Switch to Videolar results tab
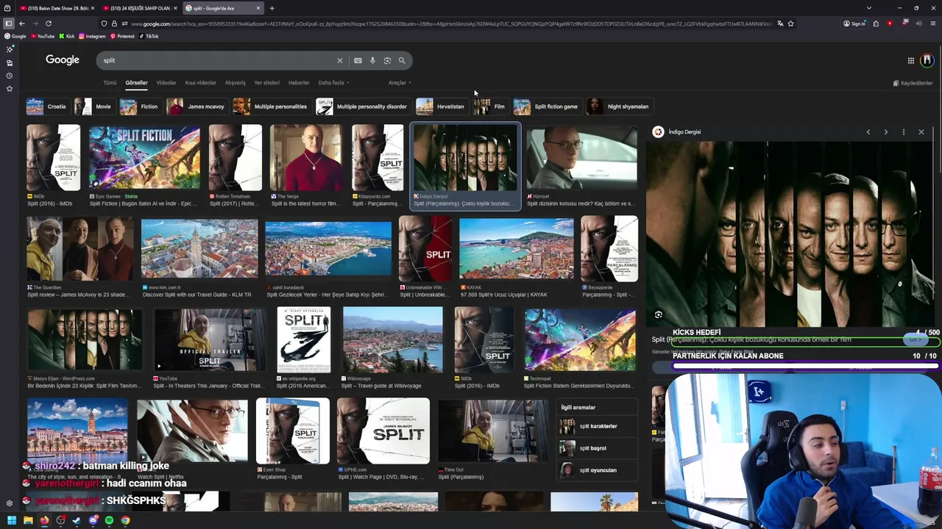Screen dimensions: 942x529 point(166,83)
